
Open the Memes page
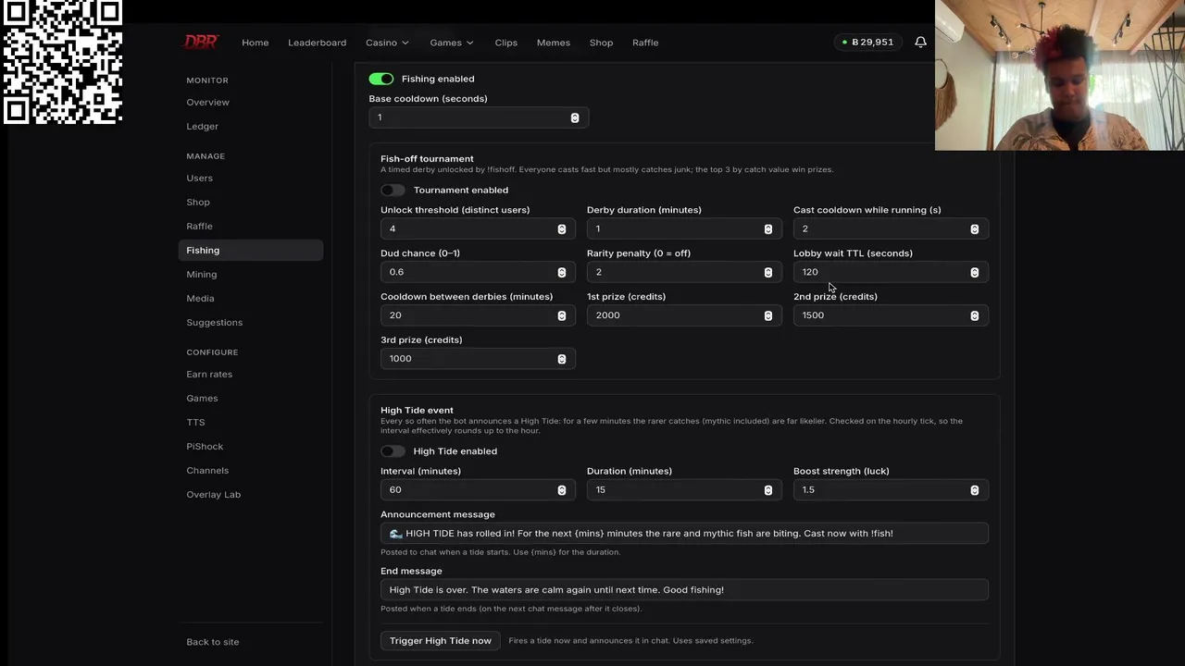[x=554, y=43]
